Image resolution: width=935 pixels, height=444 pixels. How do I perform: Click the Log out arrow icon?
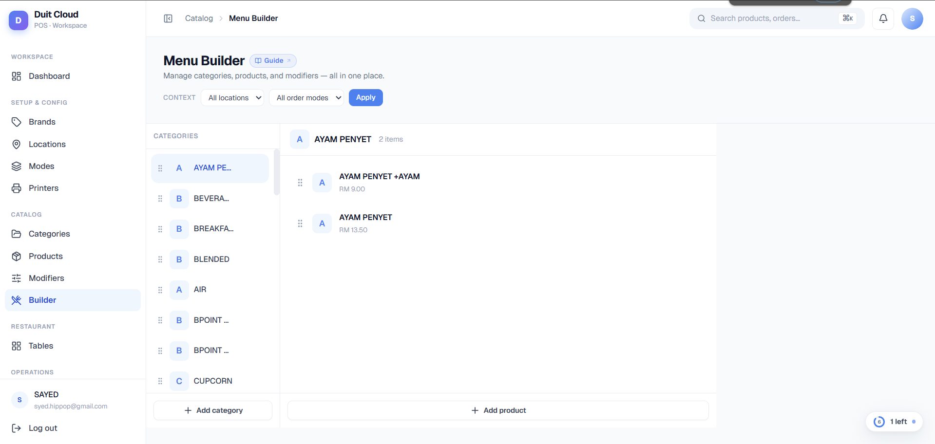[x=17, y=428]
